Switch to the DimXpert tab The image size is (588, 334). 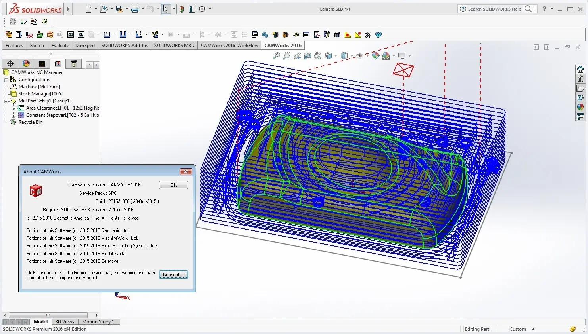[x=85, y=46]
